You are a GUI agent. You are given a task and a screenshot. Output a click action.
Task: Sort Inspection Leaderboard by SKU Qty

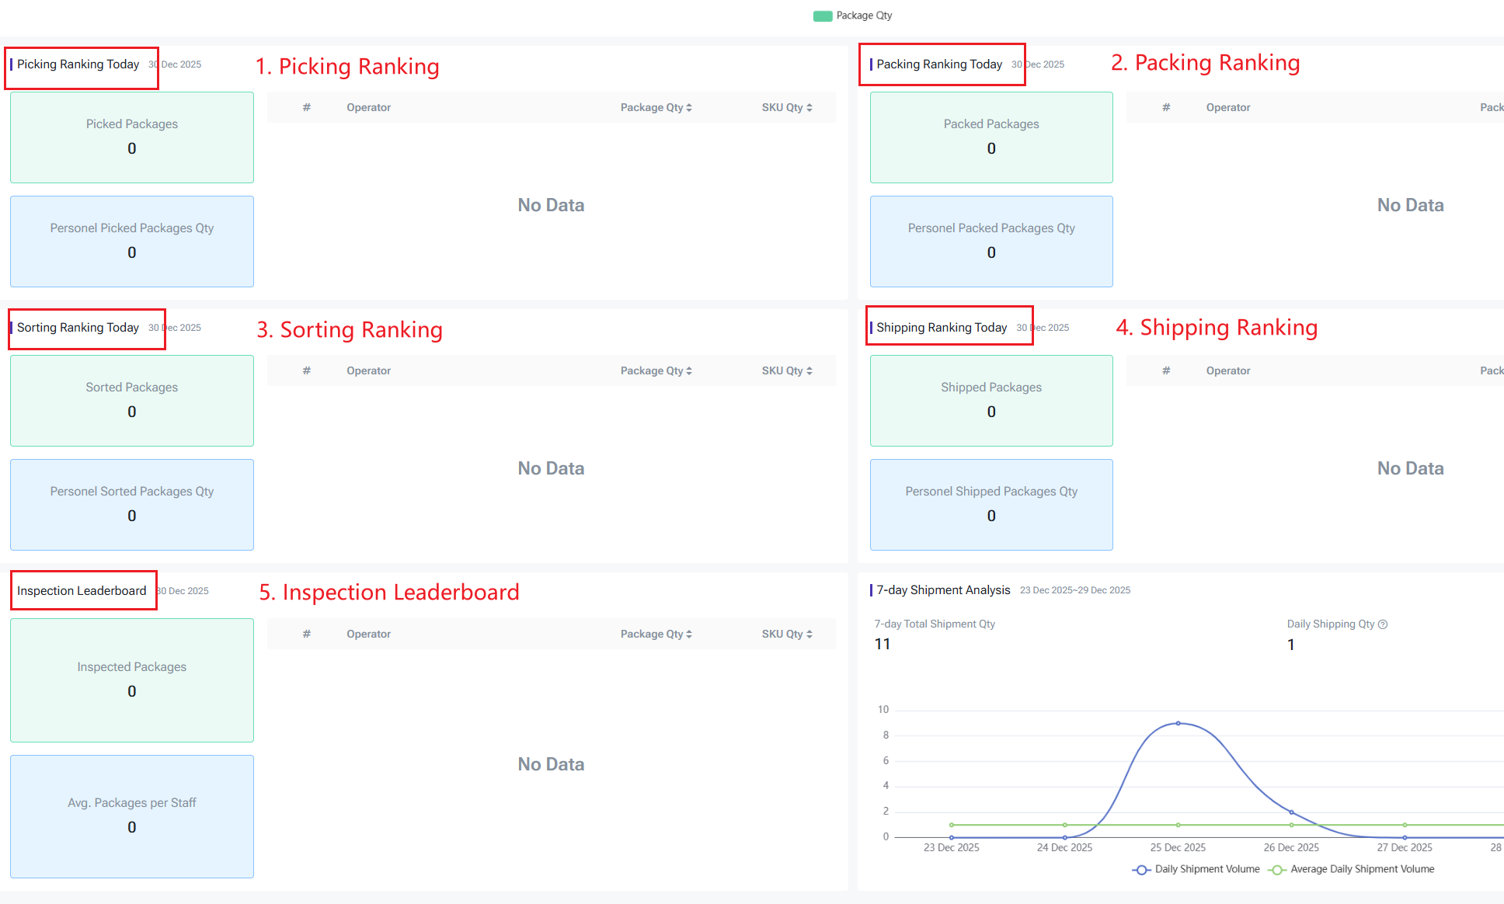point(787,635)
